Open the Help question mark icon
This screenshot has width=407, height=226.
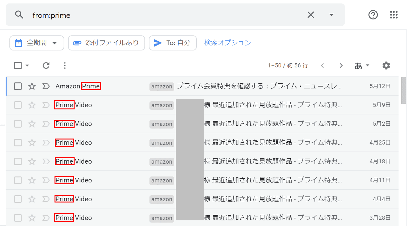click(x=373, y=15)
